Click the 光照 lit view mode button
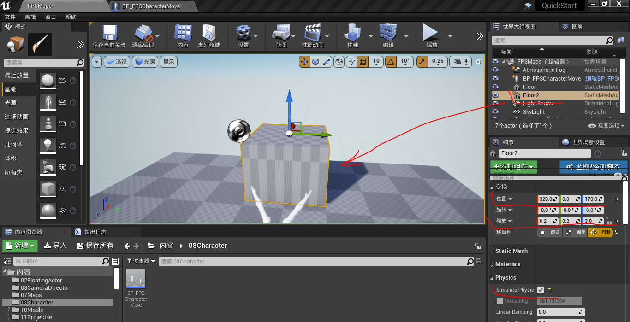The image size is (630, 322). point(145,62)
